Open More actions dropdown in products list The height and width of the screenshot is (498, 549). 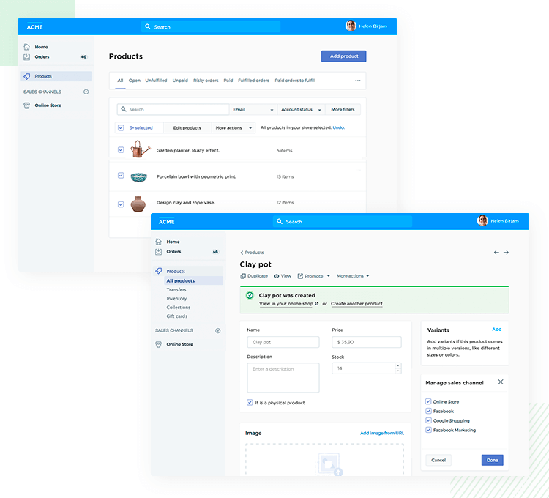click(x=234, y=128)
